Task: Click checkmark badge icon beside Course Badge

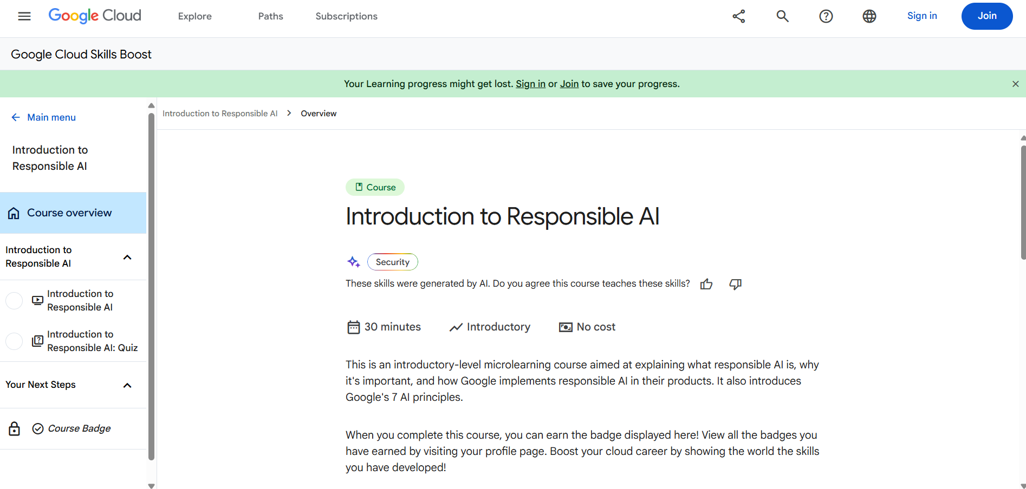Action: tap(38, 428)
